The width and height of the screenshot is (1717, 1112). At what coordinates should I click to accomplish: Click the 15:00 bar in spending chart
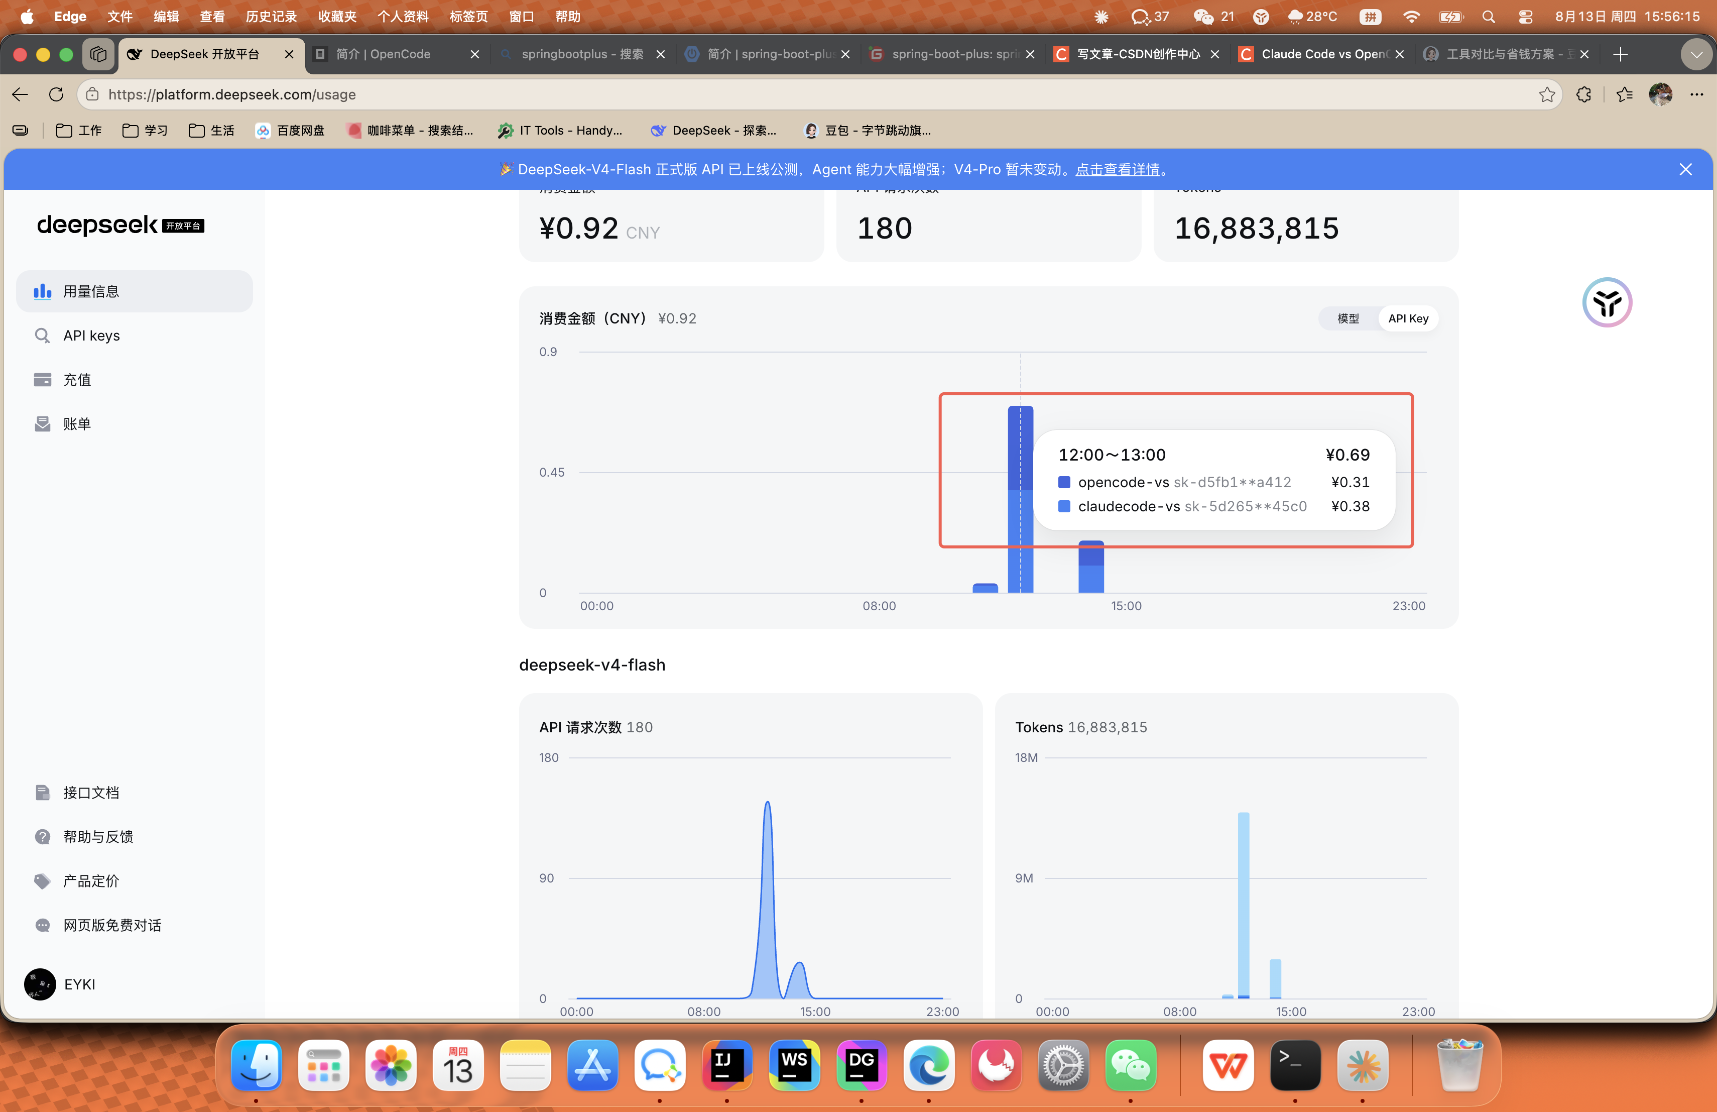click(1091, 567)
